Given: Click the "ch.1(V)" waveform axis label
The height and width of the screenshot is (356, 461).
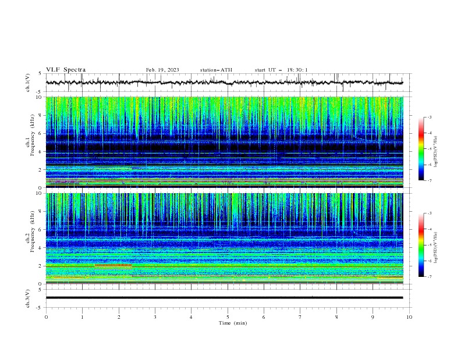Looking at the screenshot, I should pyautogui.click(x=28, y=83).
